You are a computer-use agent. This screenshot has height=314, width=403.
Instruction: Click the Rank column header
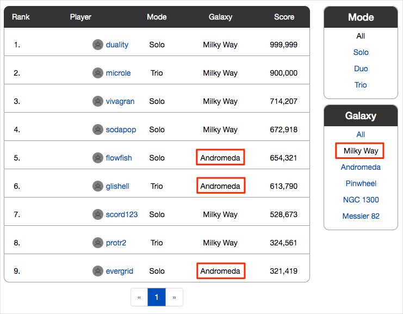click(21, 17)
